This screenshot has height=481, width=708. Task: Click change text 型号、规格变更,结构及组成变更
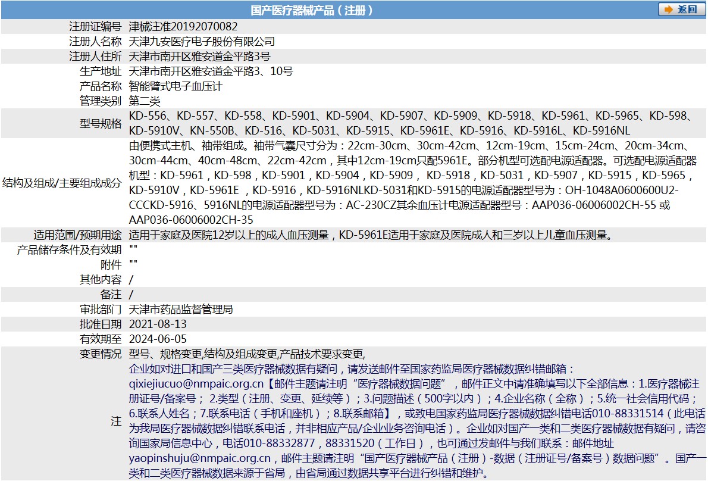(x=248, y=355)
